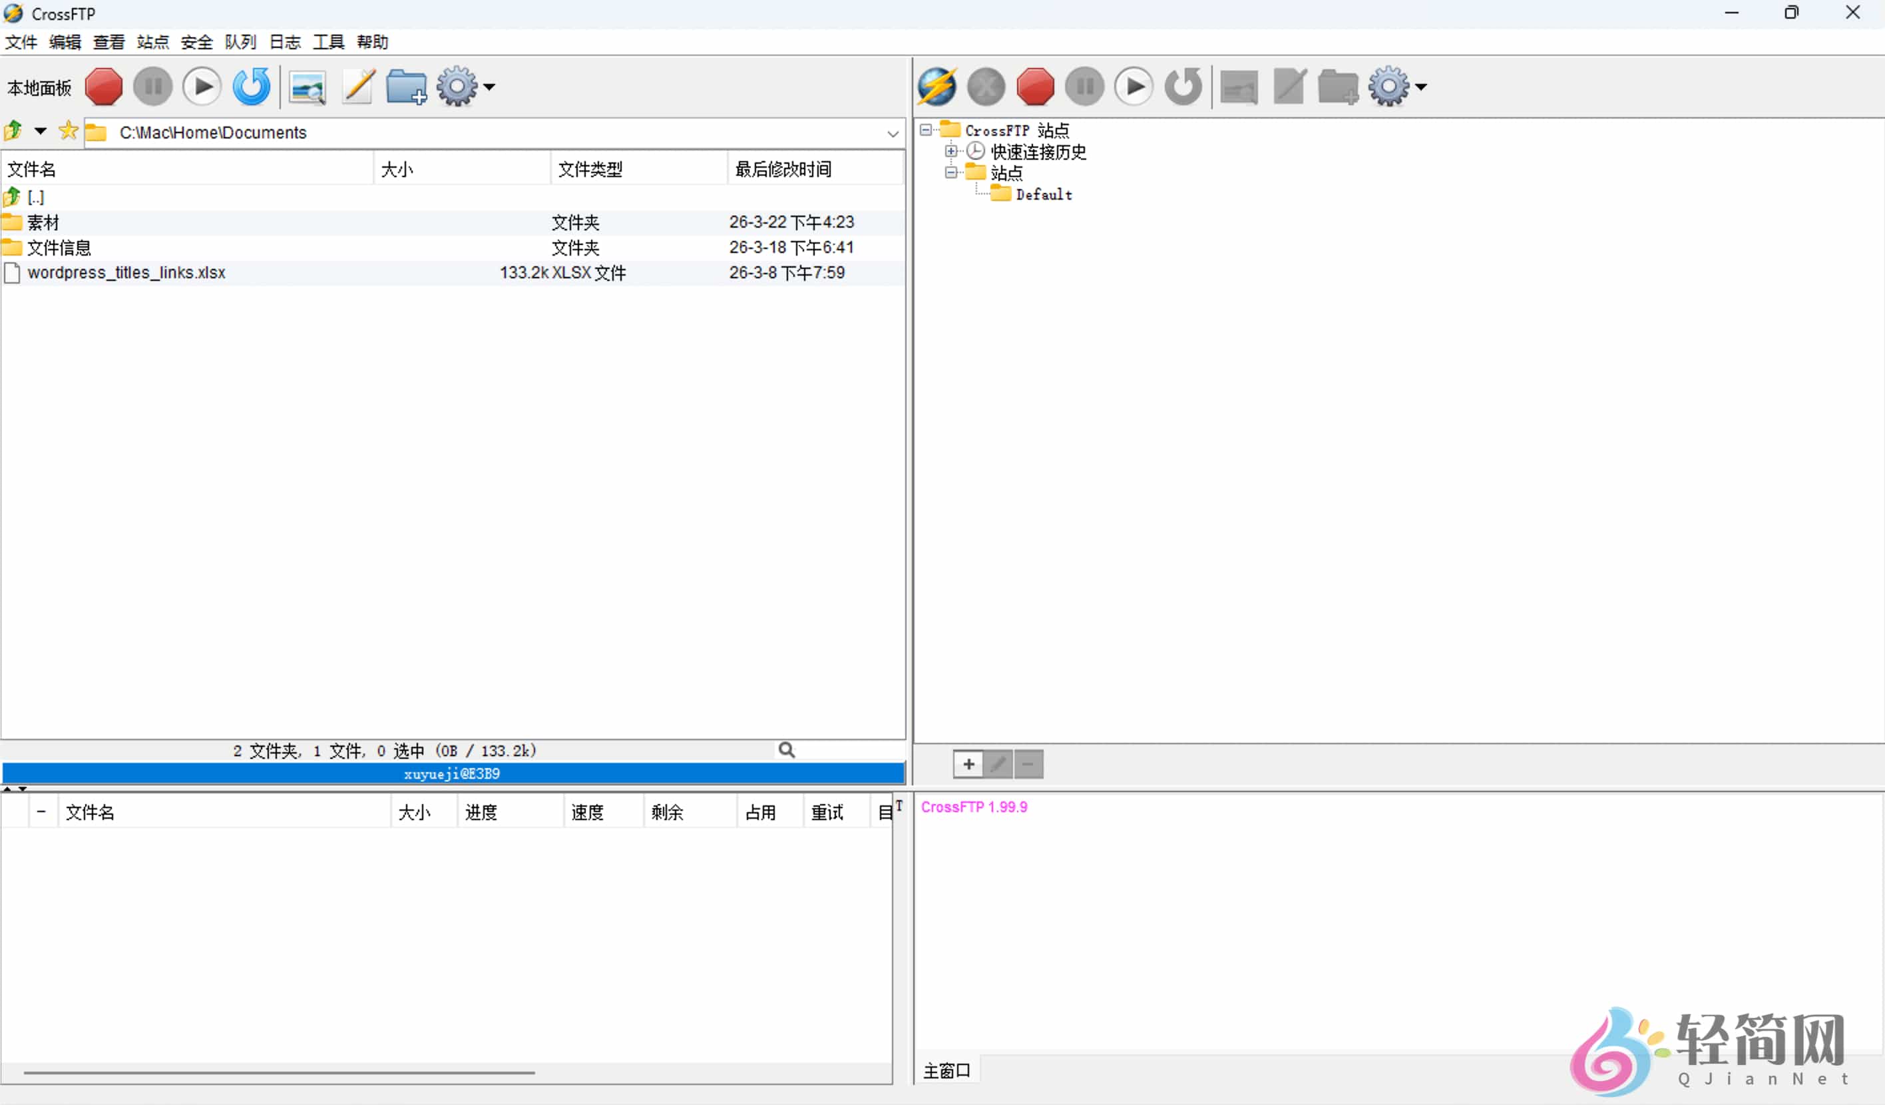Click the add site plus button
This screenshot has height=1105, width=1885.
tap(967, 764)
